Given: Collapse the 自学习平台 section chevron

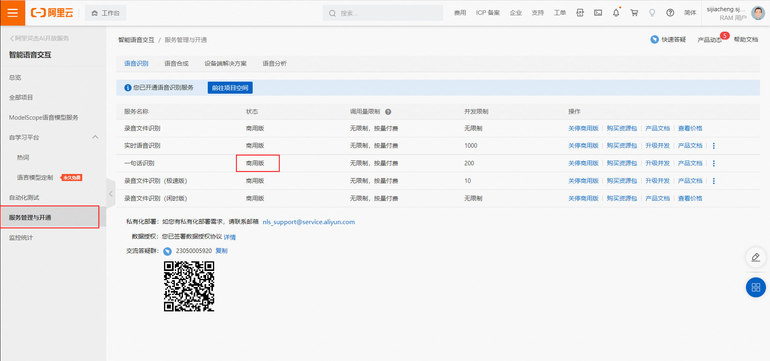Looking at the screenshot, I should pyautogui.click(x=95, y=137).
